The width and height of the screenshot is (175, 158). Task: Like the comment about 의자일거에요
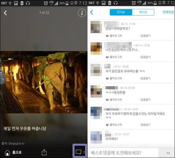tap(114, 125)
